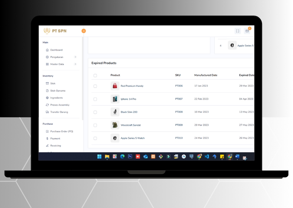The height and width of the screenshot is (208, 293).
Task: Open Visual Studio Code from taskbar
Action: 207,156
